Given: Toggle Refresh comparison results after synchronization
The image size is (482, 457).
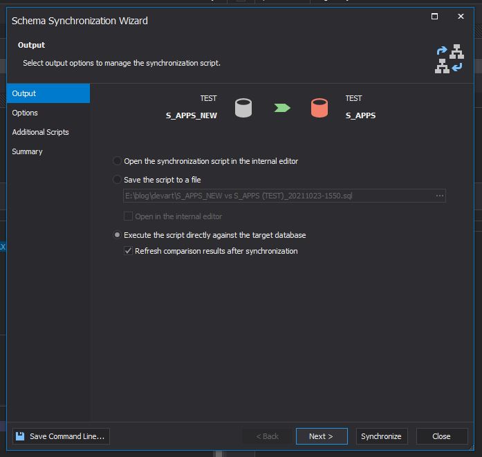Looking at the screenshot, I should coord(128,251).
